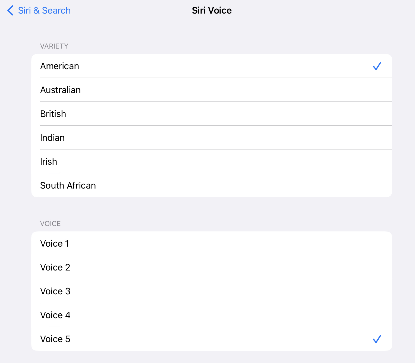
Task: Click the VOICE section header
Action: 50,224
